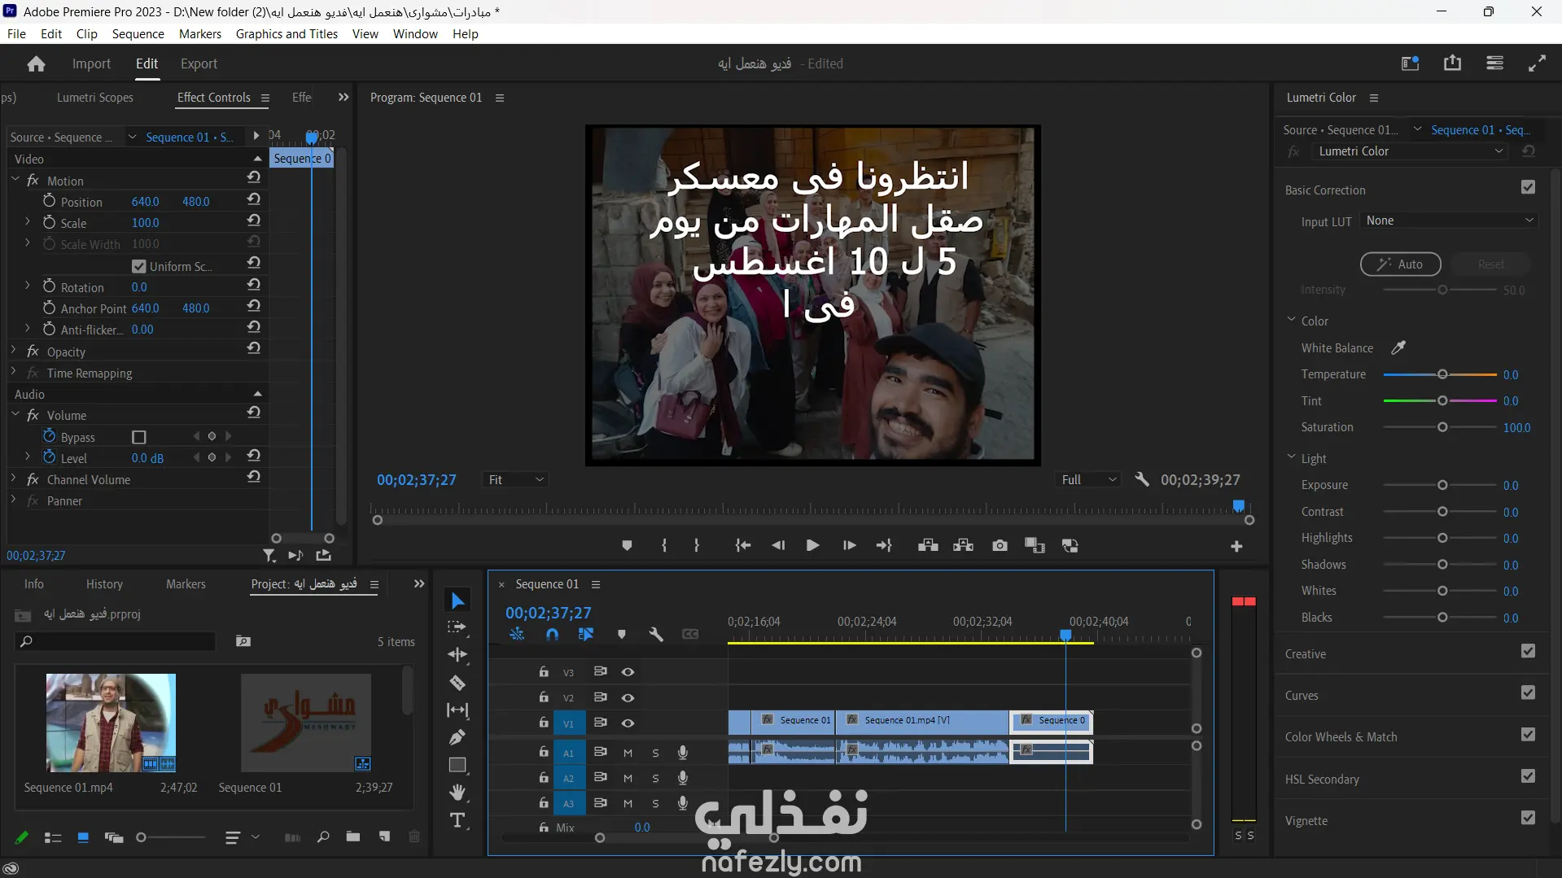The width and height of the screenshot is (1562, 878).
Task: Switch to the Lumetri Scopes tab
Action: click(x=94, y=98)
